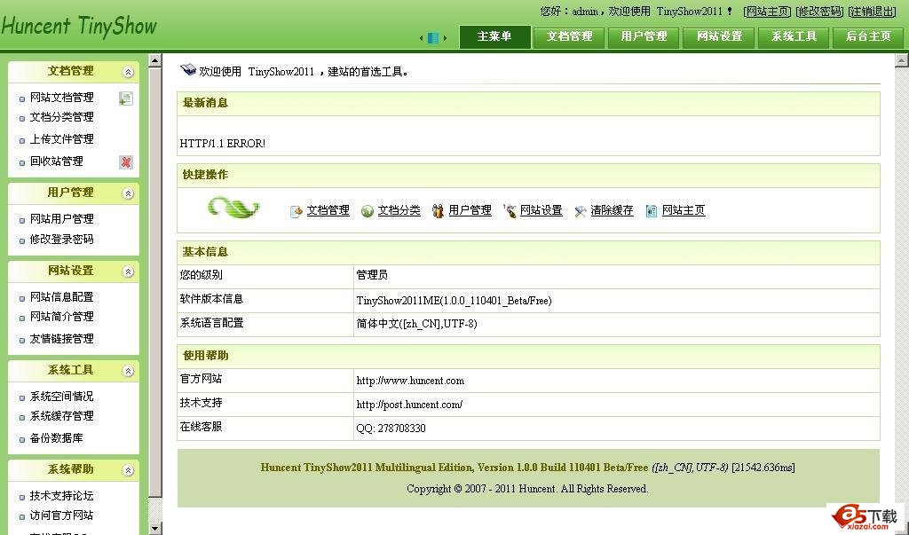
Task: Open 上传文件管理 in the sidebar
Action: click(61, 139)
